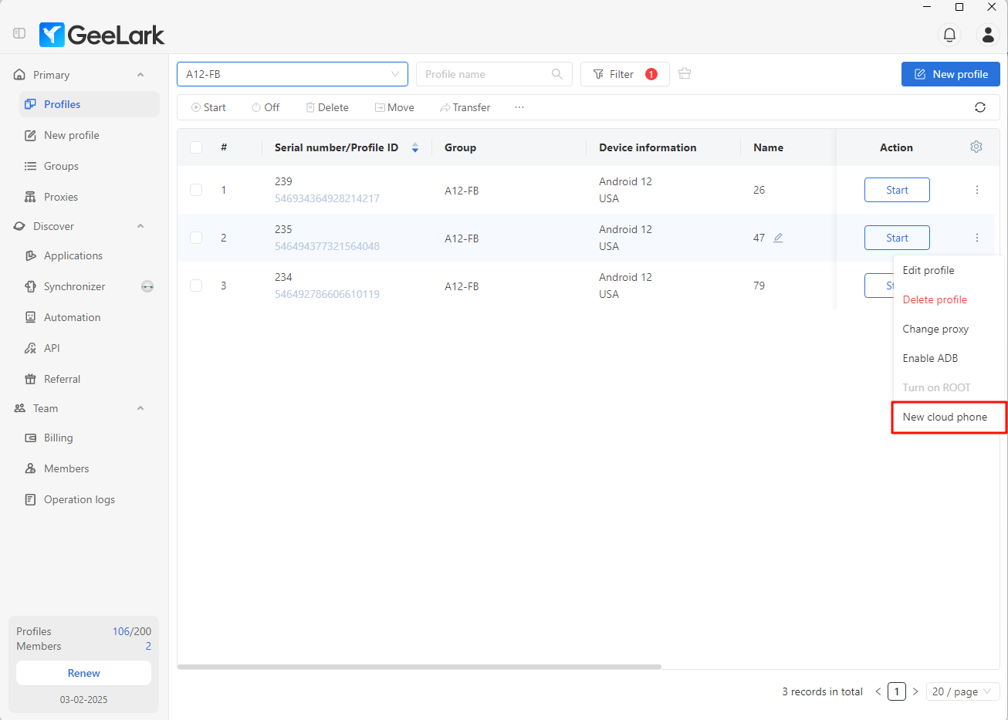Start the profile 235
Image resolution: width=1008 pixels, height=720 pixels.
(897, 238)
